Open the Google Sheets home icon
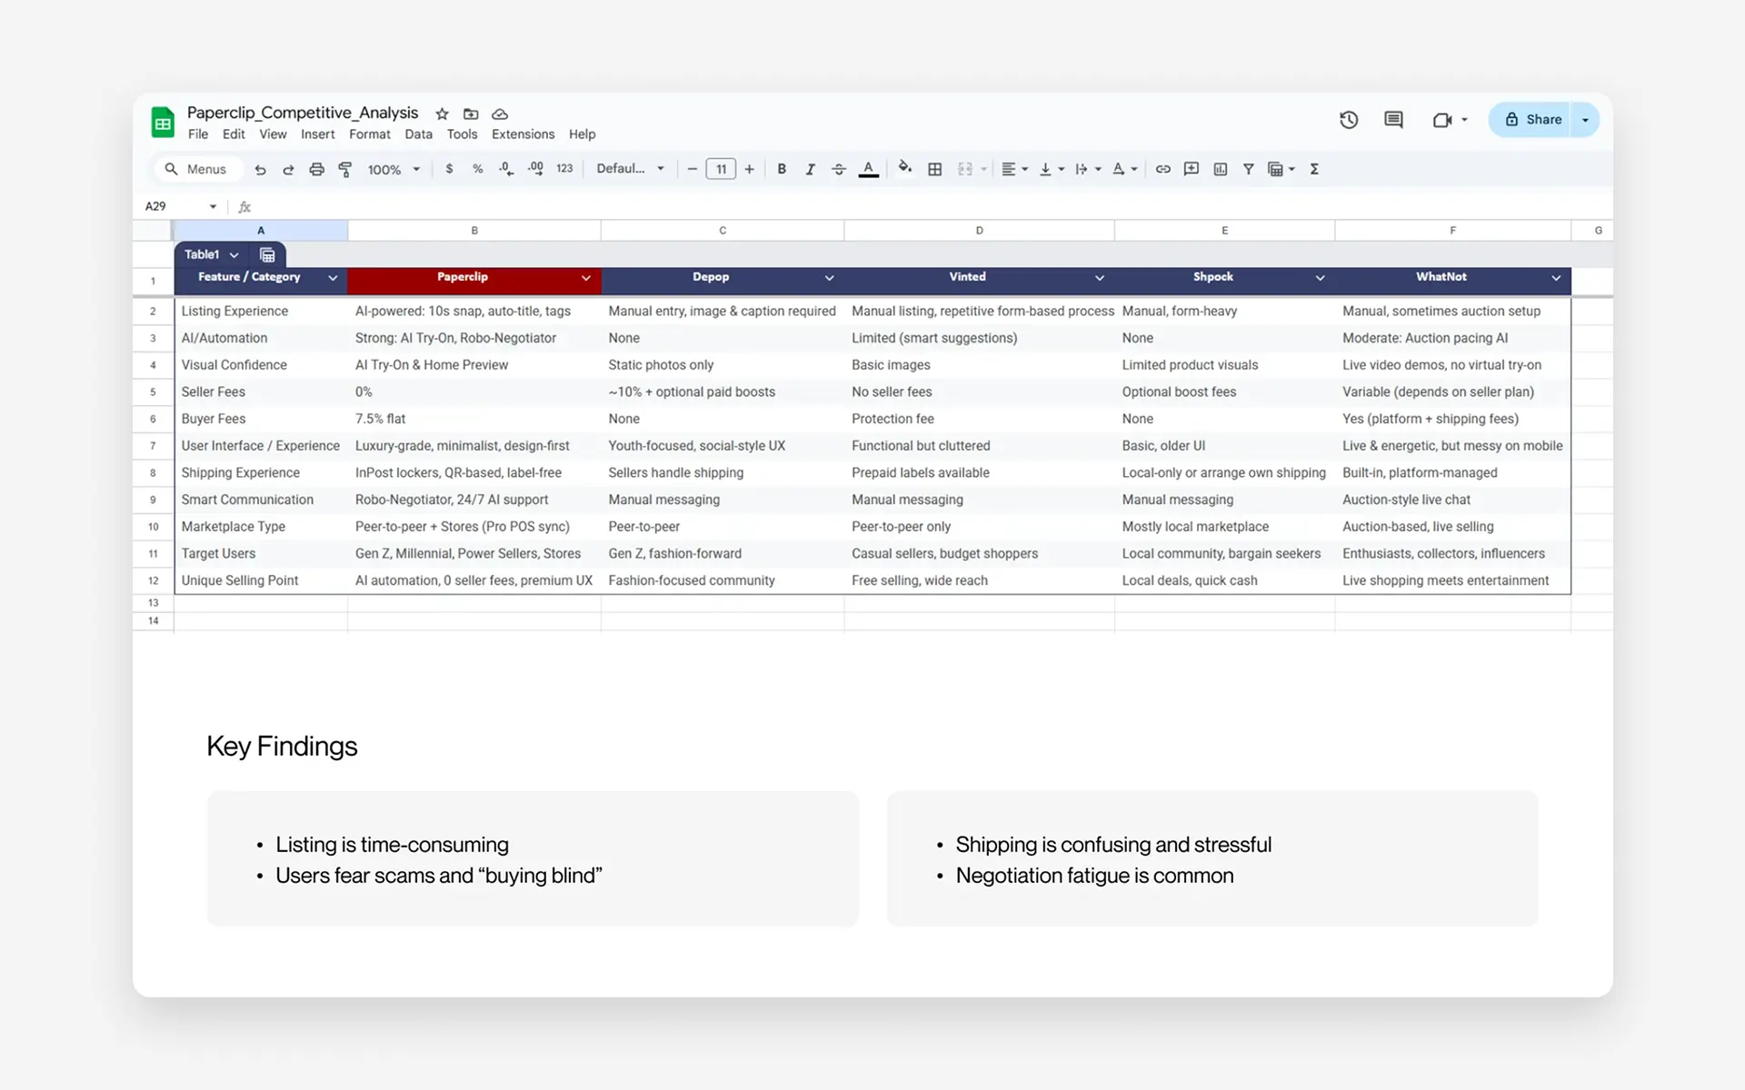 pos(163,122)
